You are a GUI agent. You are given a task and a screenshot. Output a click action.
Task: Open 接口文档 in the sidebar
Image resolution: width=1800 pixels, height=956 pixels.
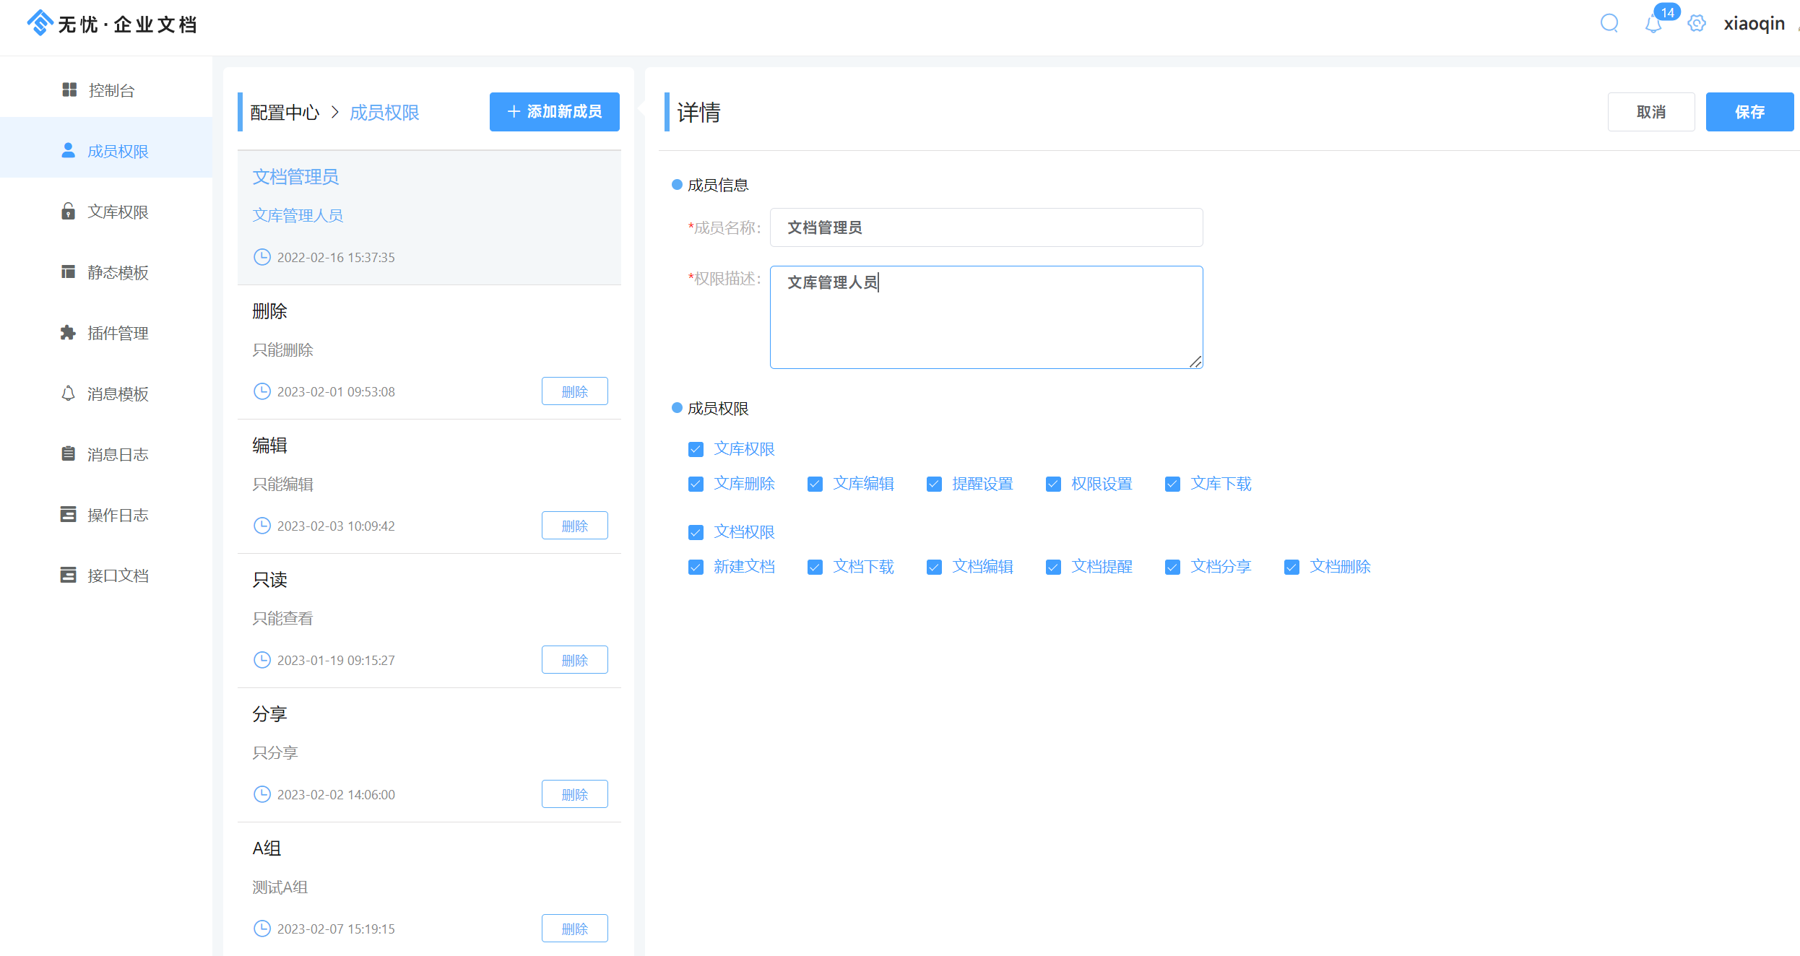click(x=106, y=575)
